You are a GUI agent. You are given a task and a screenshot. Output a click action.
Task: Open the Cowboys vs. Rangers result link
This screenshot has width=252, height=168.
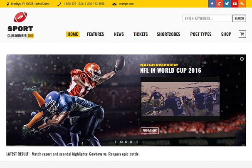(x=85, y=154)
